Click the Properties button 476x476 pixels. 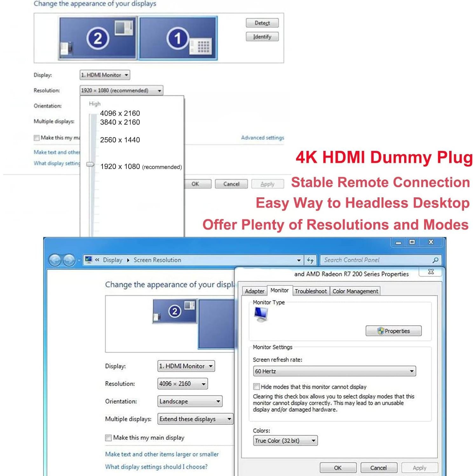click(x=394, y=330)
